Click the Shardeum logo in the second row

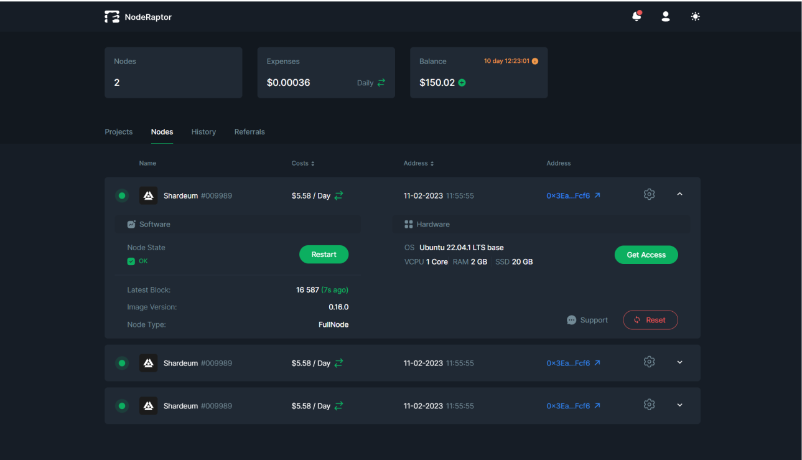pyautogui.click(x=148, y=363)
